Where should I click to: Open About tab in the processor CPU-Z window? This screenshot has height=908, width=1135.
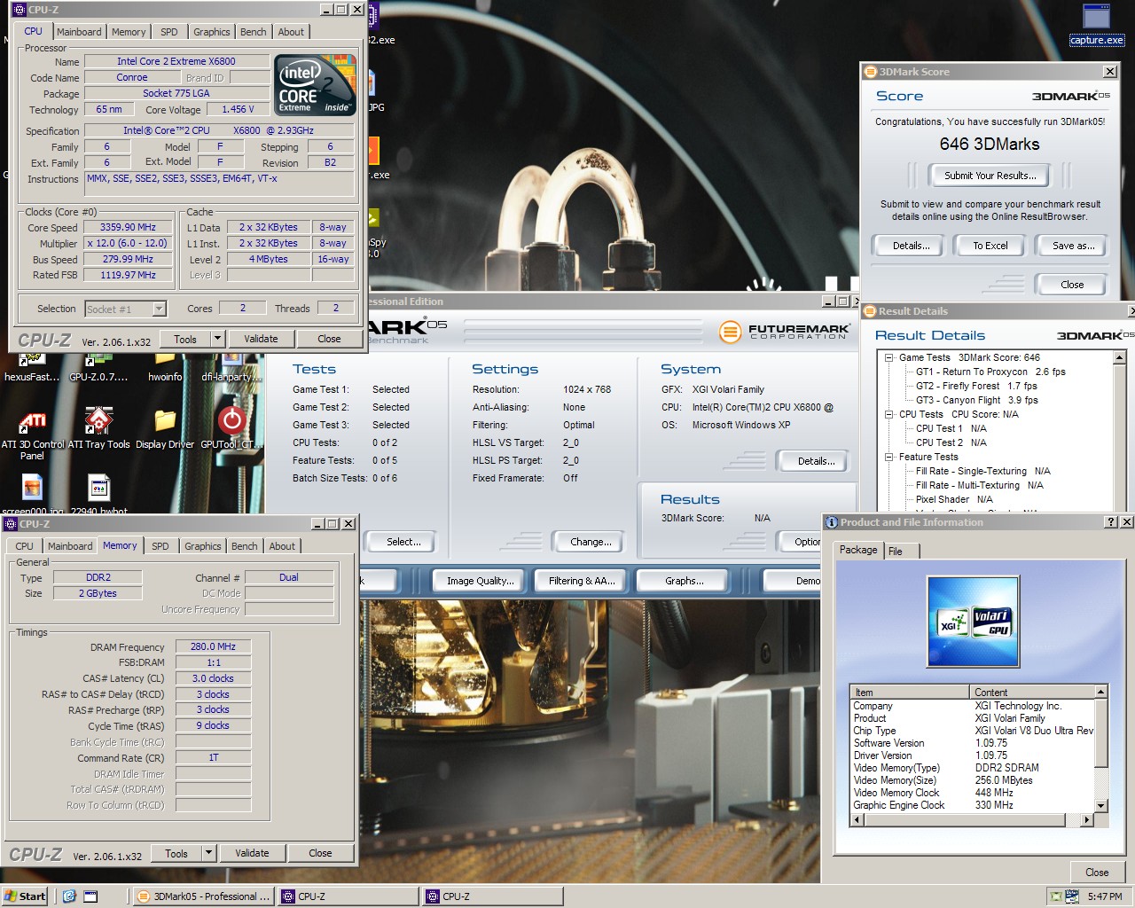(x=291, y=32)
